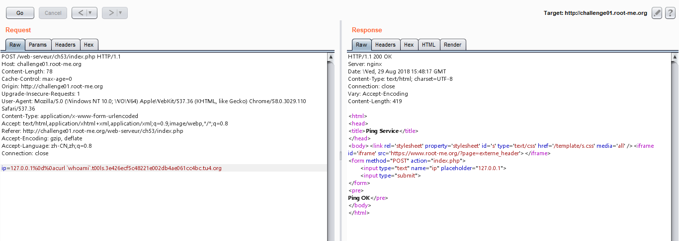Click the request pane scroll-up arrow

[x=331, y=57]
